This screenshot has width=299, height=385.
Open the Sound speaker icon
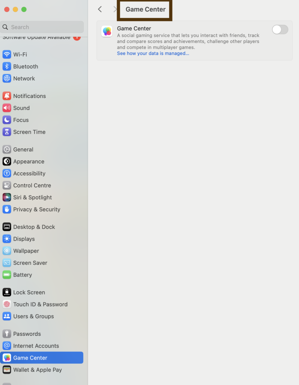[7, 108]
